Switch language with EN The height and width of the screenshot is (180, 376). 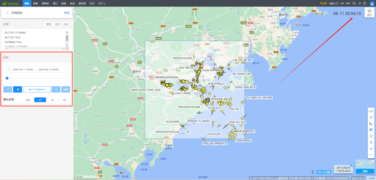click(x=342, y=3)
